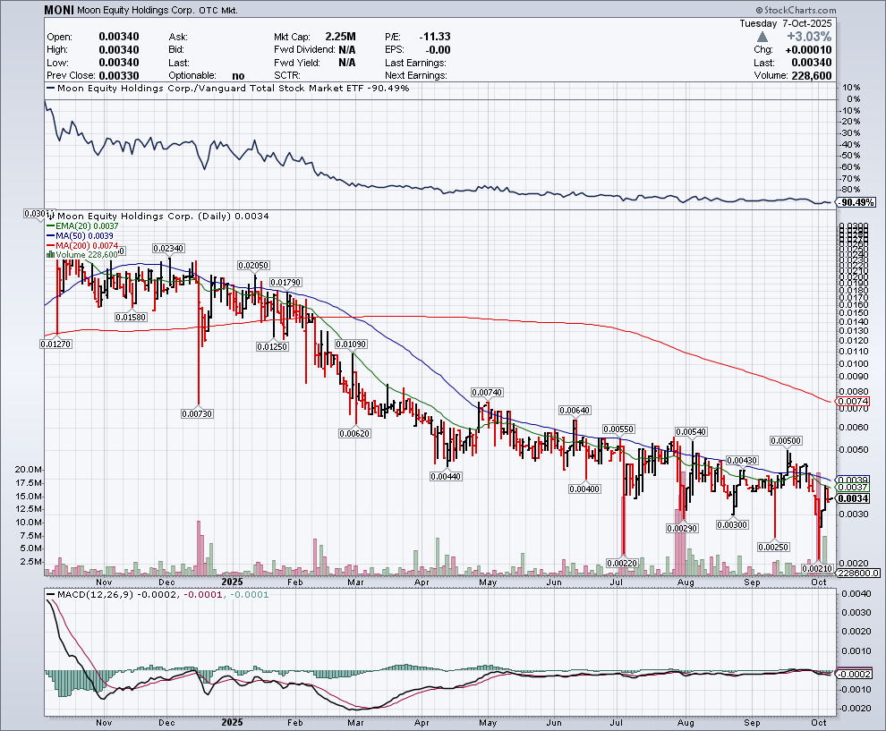Click the MA(200) 0.0074 legend text

87,245
